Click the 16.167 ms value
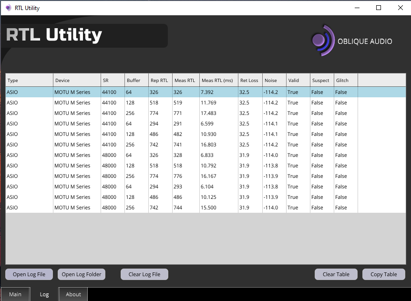Image resolution: width=411 pixels, height=301 pixels. point(208,176)
